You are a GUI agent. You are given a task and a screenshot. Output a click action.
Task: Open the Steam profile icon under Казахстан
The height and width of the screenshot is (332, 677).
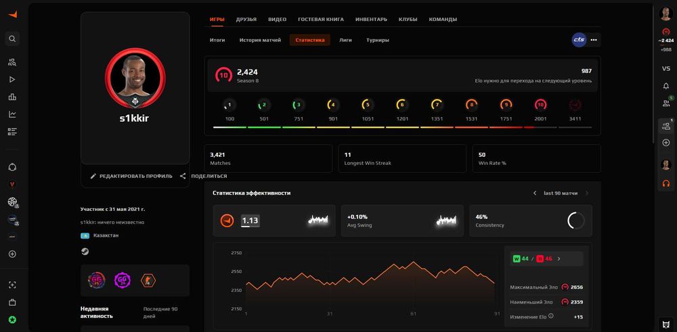click(85, 252)
